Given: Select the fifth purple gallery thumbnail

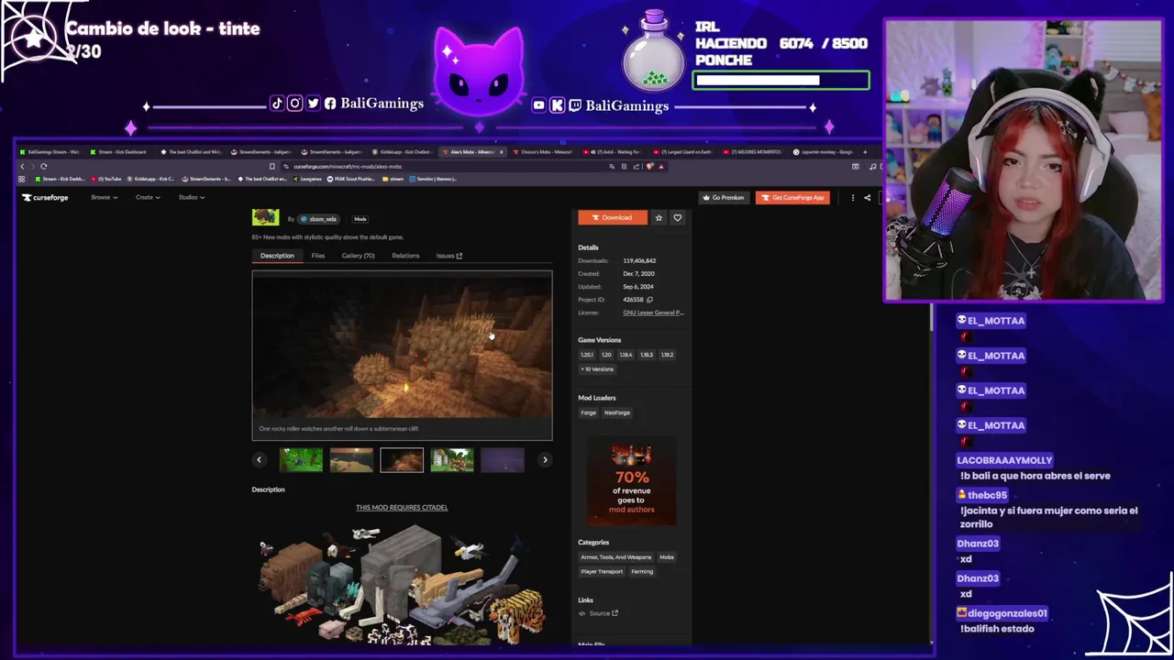Looking at the screenshot, I should click(503, 460).
